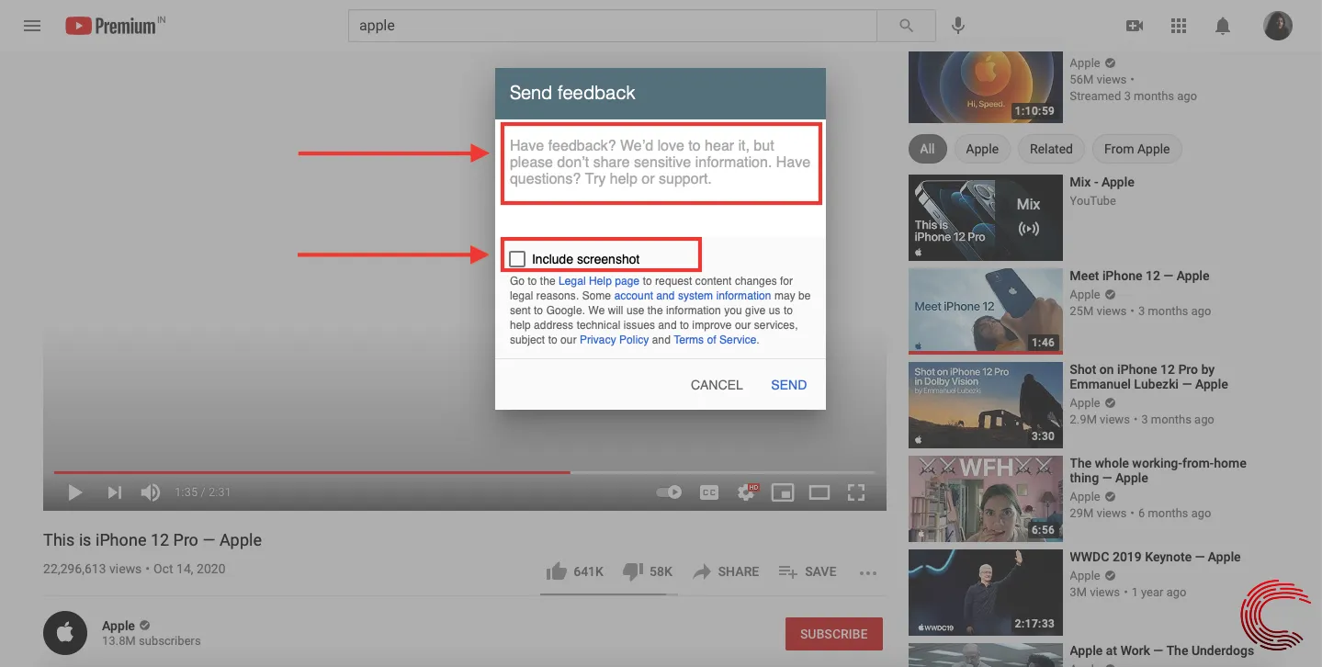Click title The whole working-from-home thing

point(1158,470)
